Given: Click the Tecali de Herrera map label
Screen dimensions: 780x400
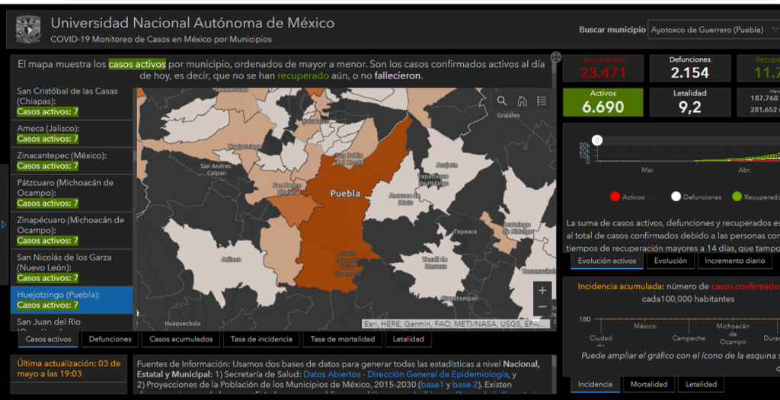Looking at the screenshot, I should coord(435,263).
